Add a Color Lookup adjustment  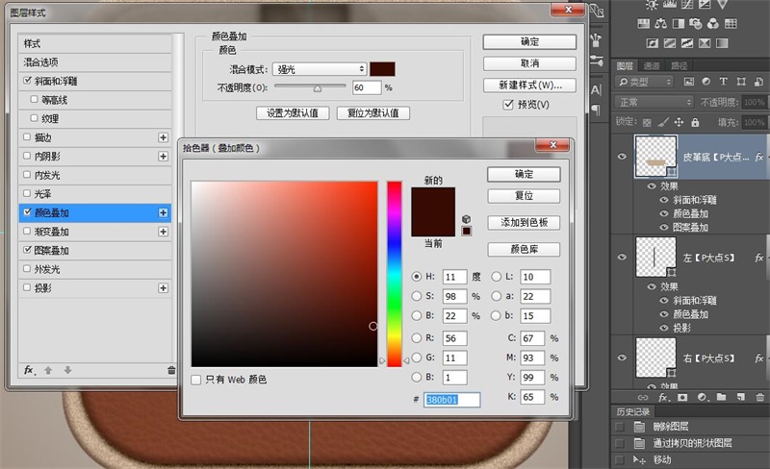731,23
